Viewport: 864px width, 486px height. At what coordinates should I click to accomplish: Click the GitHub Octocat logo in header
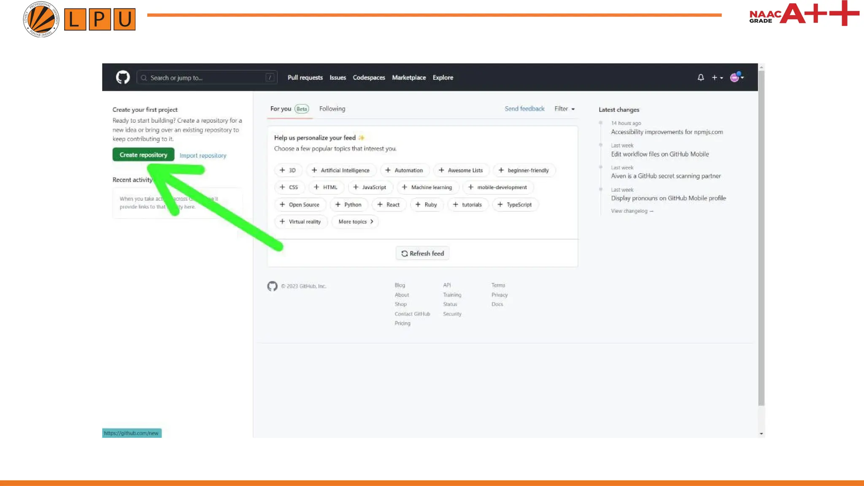click(x=123, y=78)
